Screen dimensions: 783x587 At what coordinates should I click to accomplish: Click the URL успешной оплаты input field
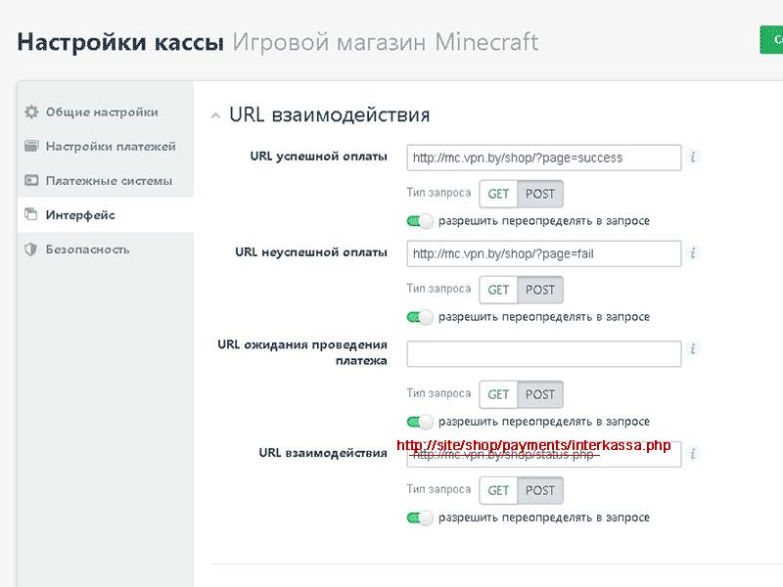tap(543, 158)
